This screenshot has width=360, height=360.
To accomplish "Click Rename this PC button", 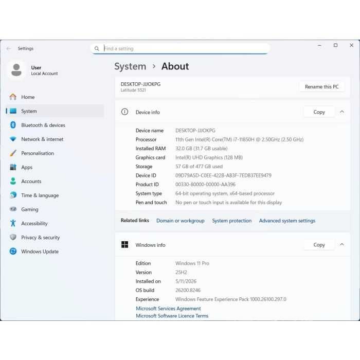I will (x=321, y=87).
